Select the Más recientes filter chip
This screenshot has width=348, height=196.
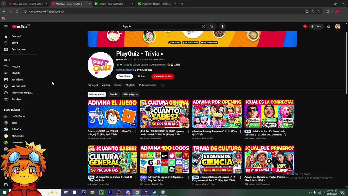tap(97, 94)
